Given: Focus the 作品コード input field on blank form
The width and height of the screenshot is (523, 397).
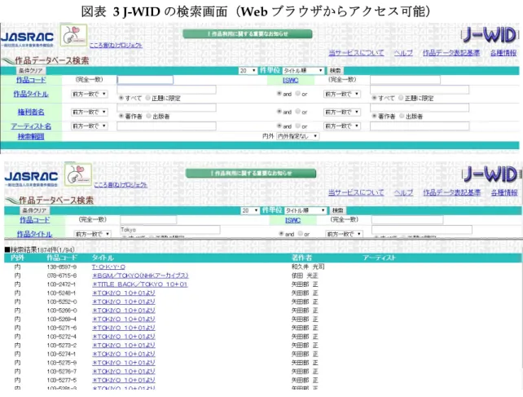Looking at the screenshot, I should 145,79.
